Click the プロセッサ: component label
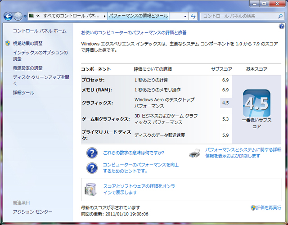 click(93, 80)
